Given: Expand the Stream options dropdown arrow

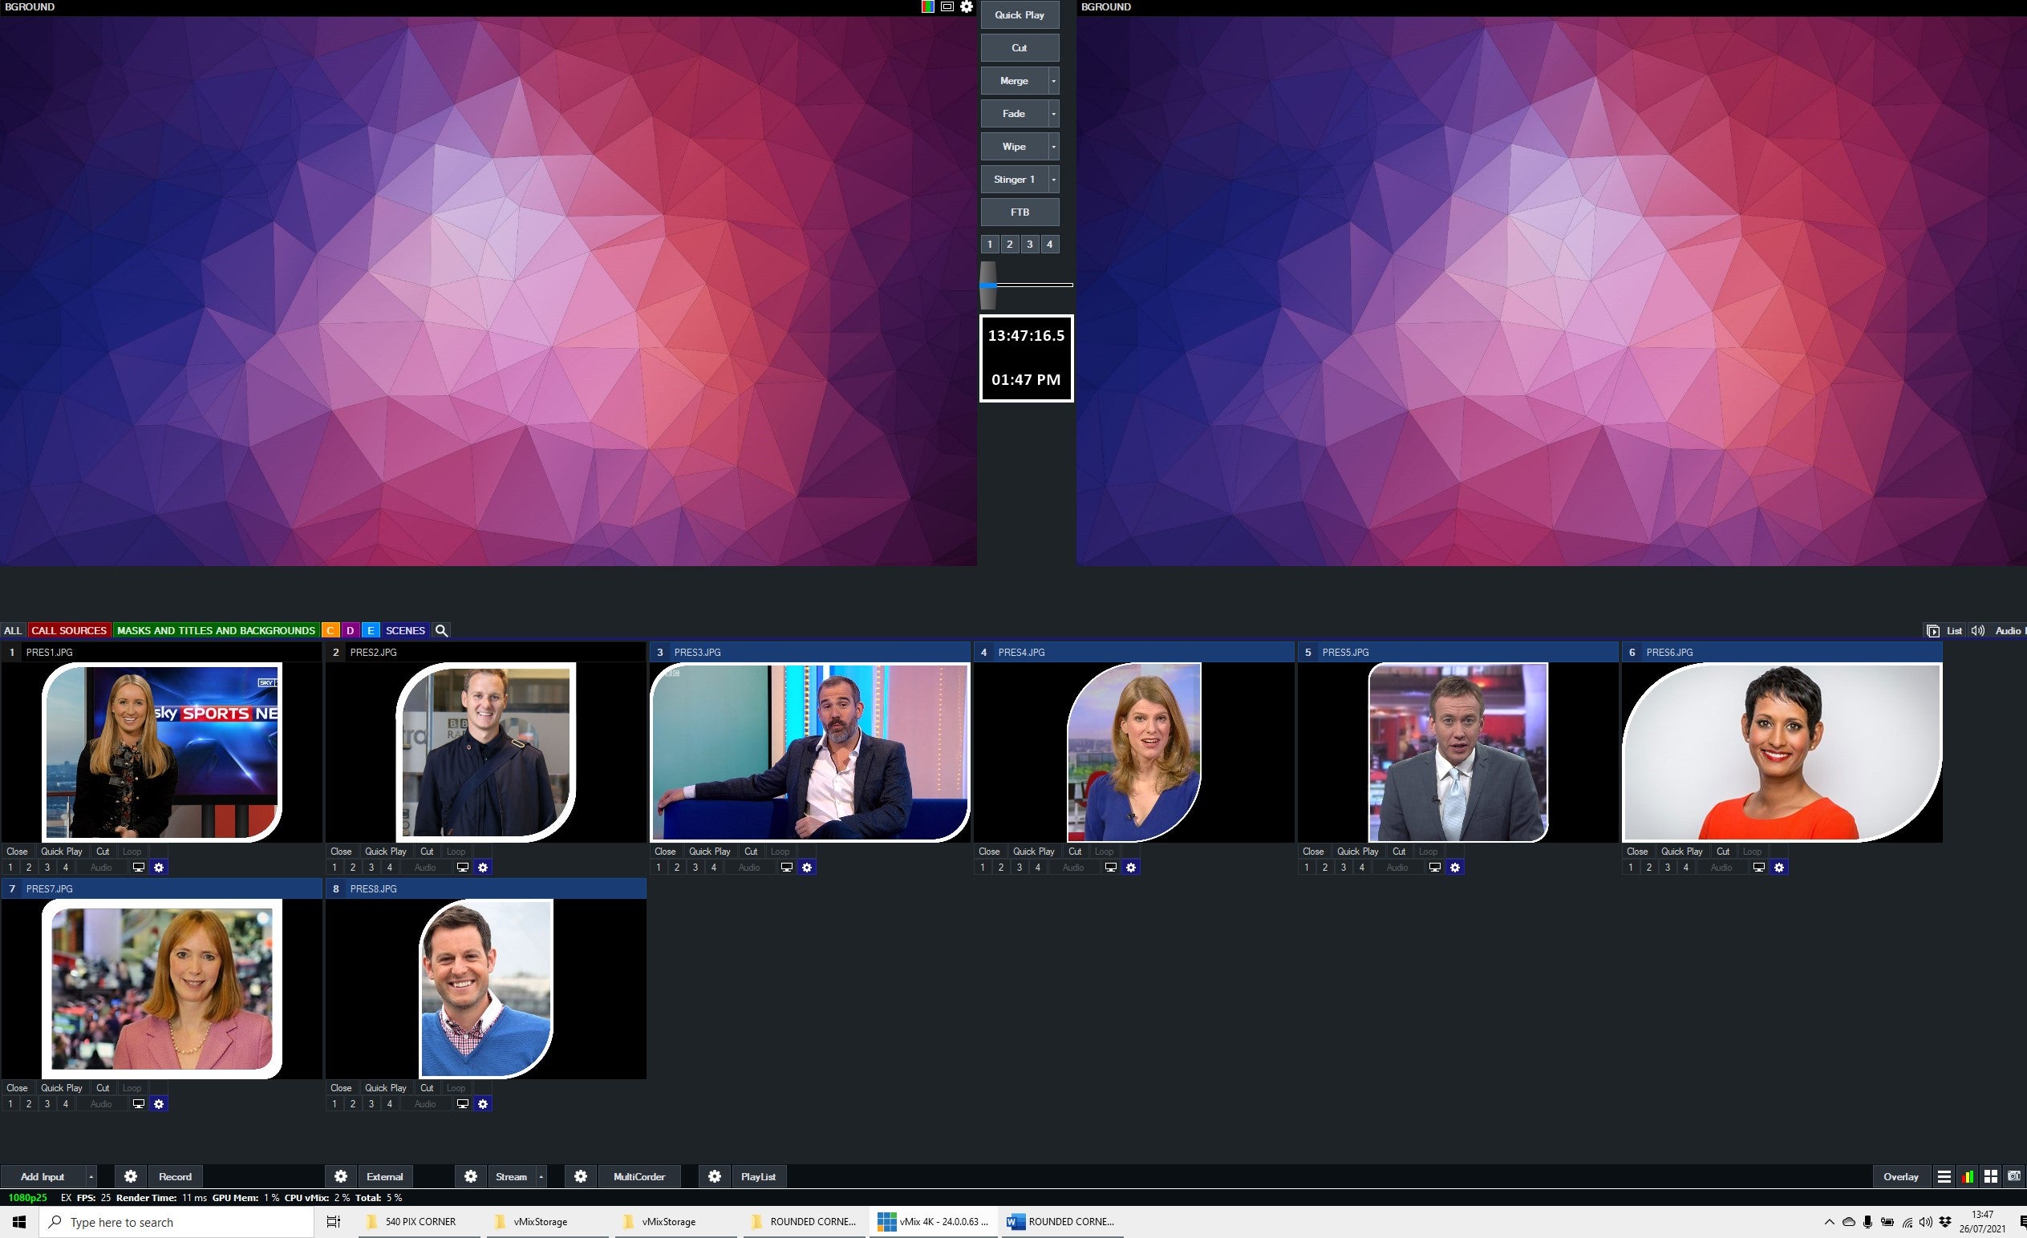Looking at the screenshot, I should click(x=543, y=1176).
